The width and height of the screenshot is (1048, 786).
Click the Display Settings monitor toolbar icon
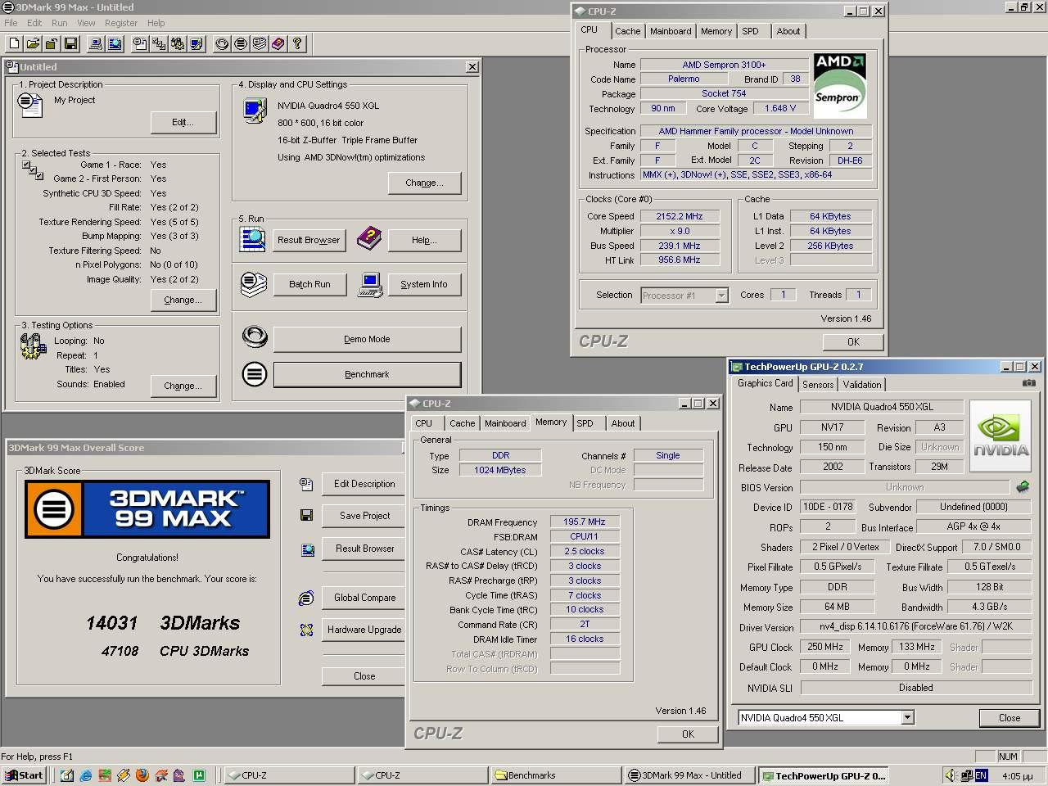[196, 43]
